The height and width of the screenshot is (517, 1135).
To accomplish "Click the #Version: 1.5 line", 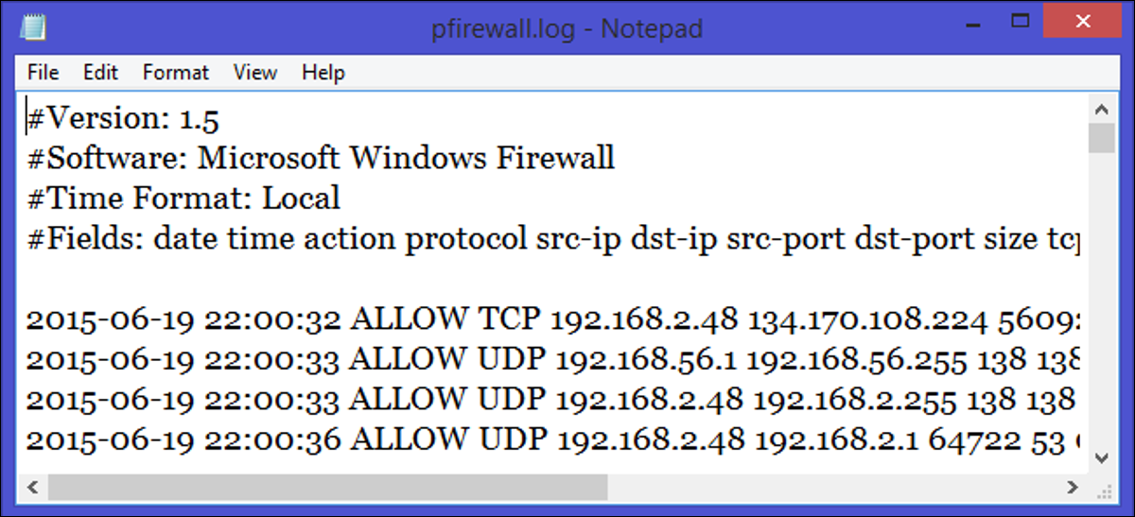I will click(125, 118).
